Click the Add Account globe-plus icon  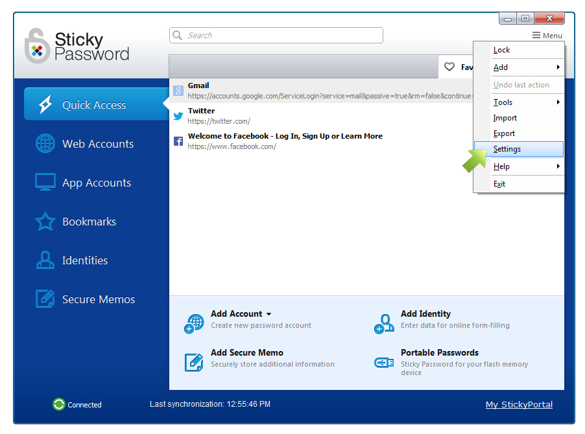194,324
